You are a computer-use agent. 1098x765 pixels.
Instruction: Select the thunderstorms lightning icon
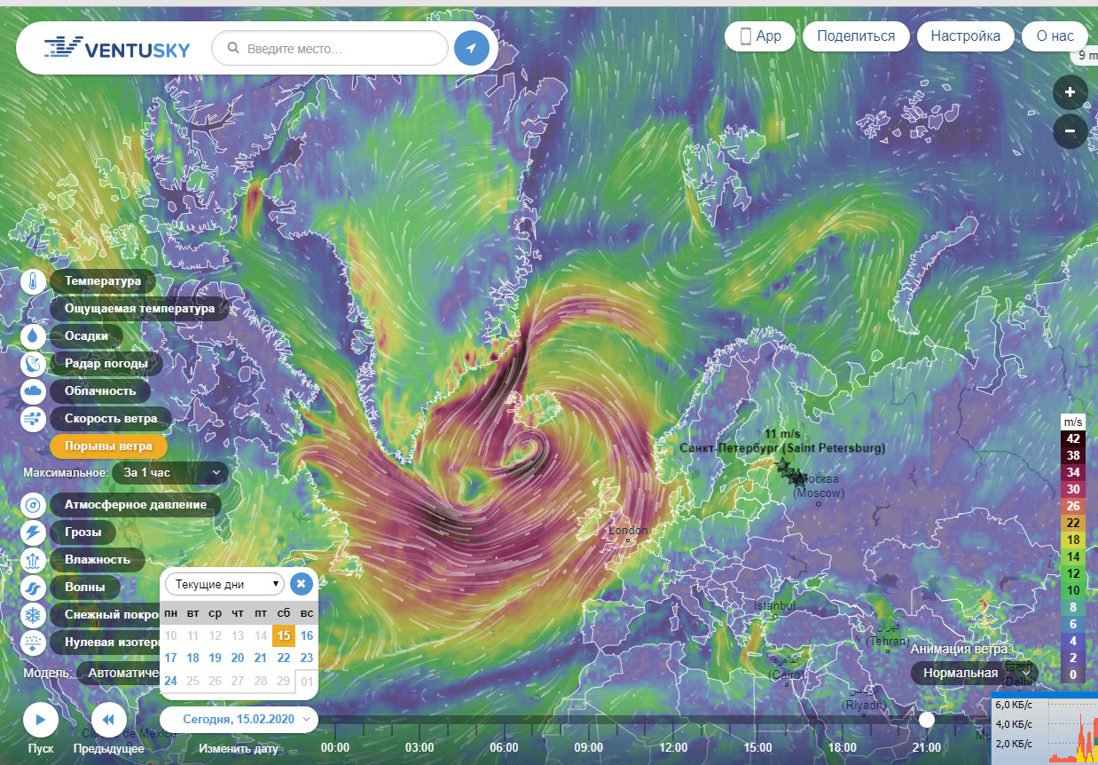coord(33,532)
